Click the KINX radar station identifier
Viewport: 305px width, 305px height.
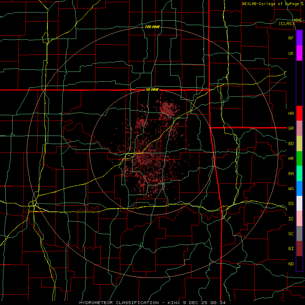[174, 303]
